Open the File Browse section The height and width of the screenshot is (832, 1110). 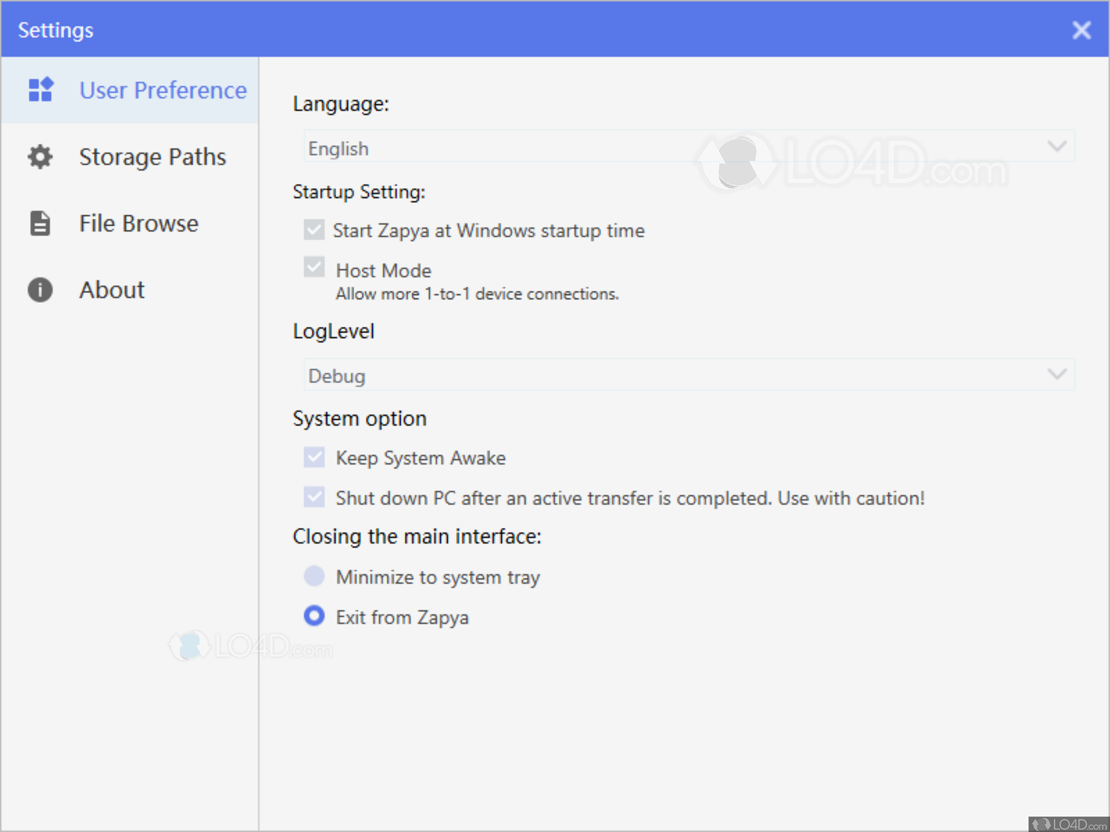139,224
